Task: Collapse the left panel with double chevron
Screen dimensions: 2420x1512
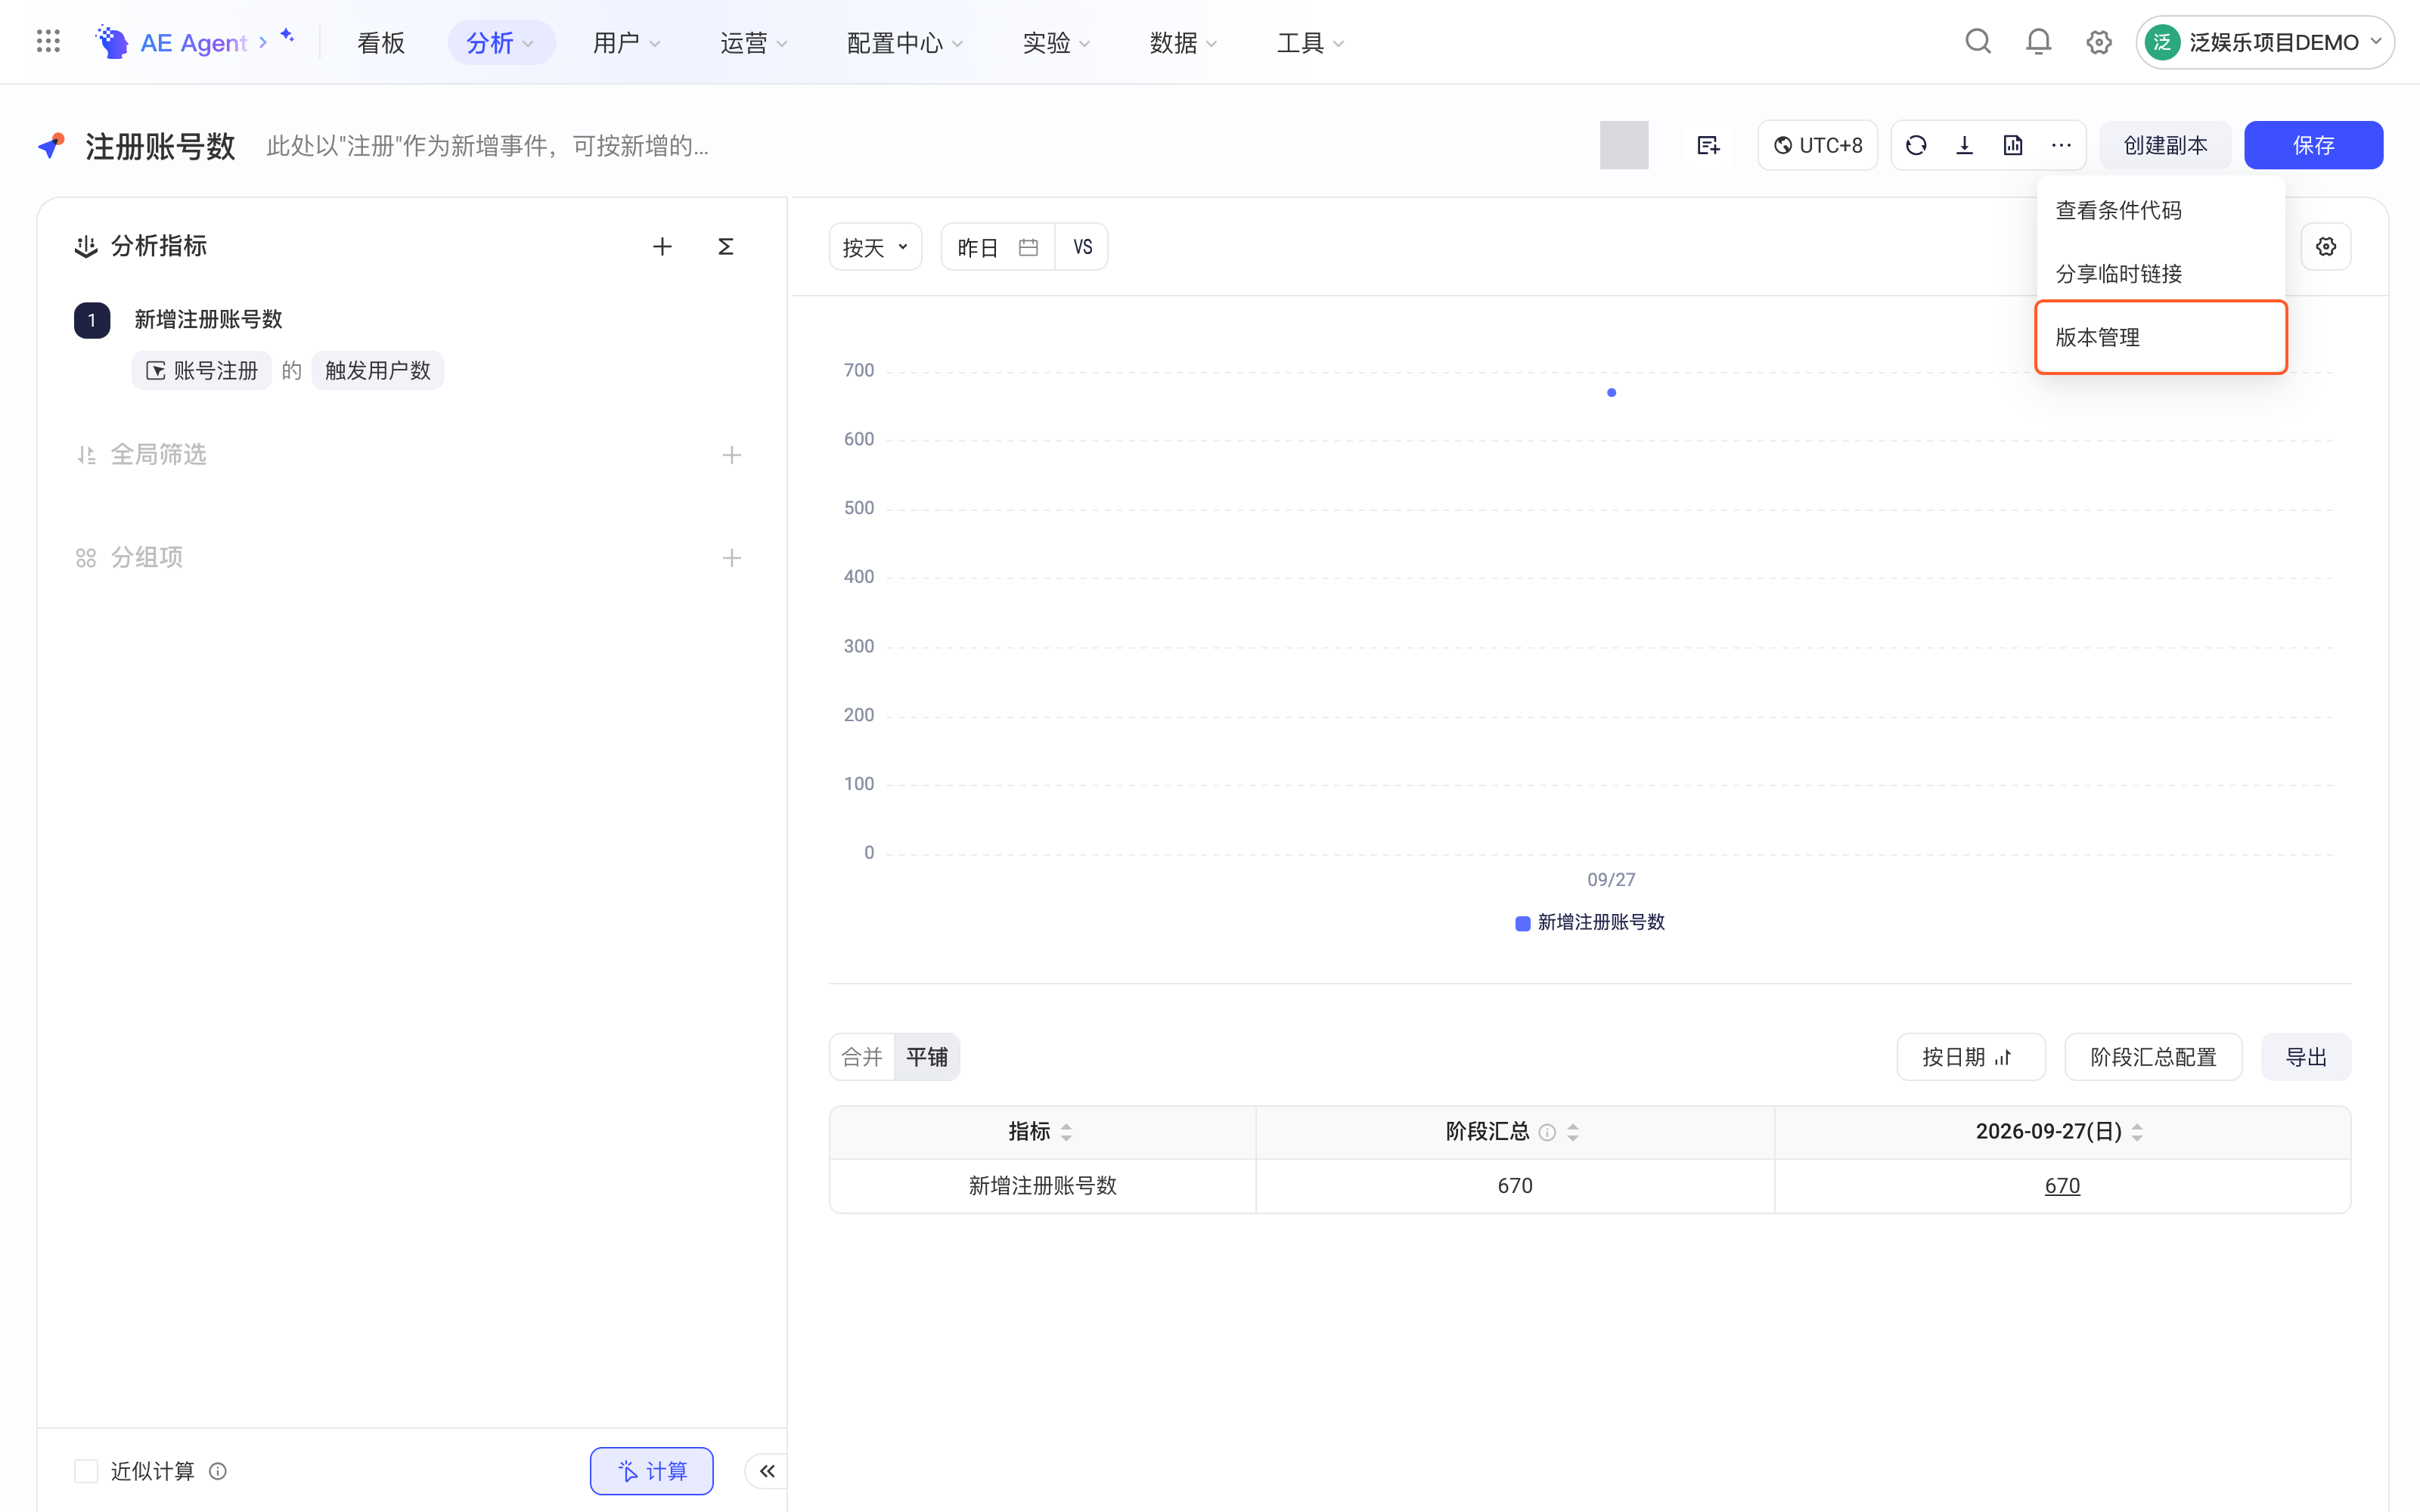Action: coord(767,1471)
